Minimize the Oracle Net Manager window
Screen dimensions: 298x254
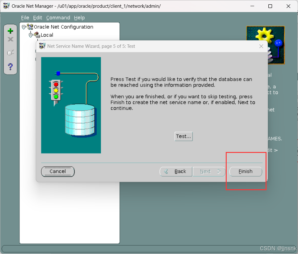[x=252, y=6]
